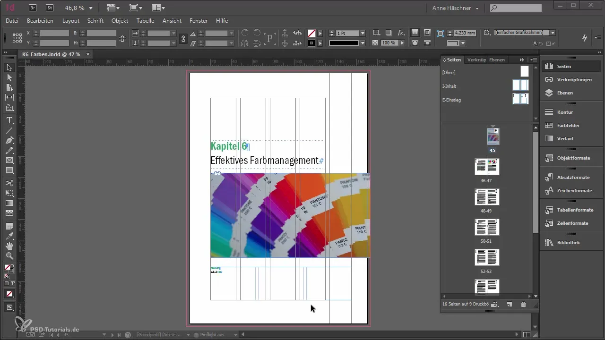Toggle screen mode button in toolbox

[9, 307]
